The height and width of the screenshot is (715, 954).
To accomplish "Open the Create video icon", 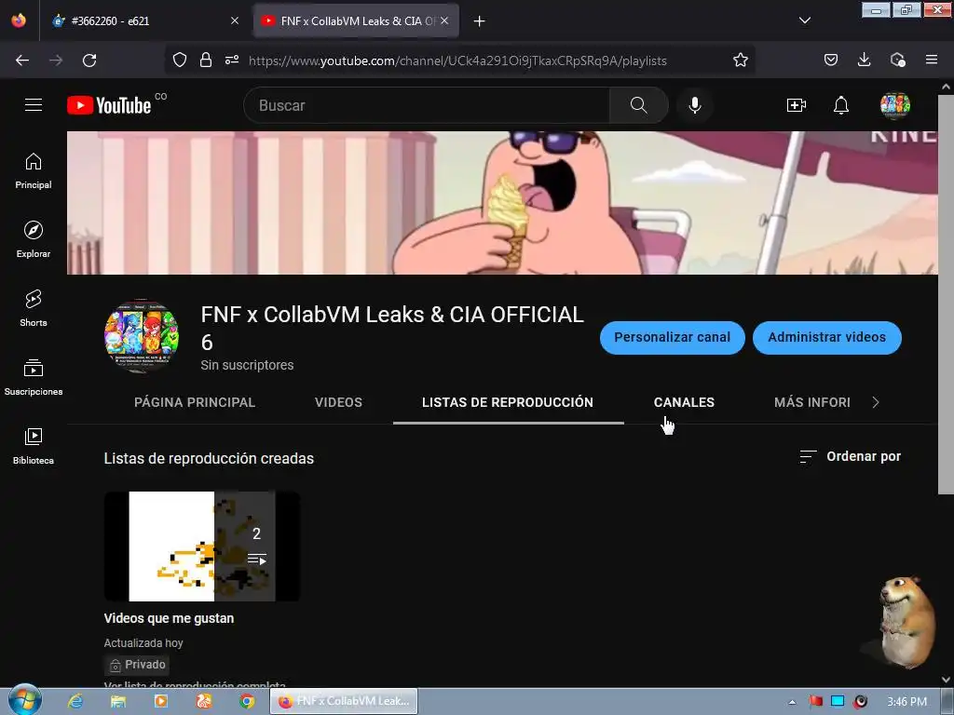I will coord(796,105).
